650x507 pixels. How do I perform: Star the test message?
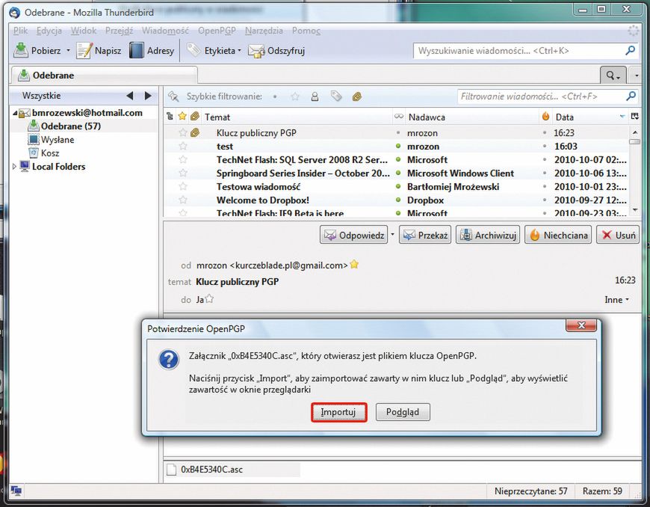coord(183,146)
